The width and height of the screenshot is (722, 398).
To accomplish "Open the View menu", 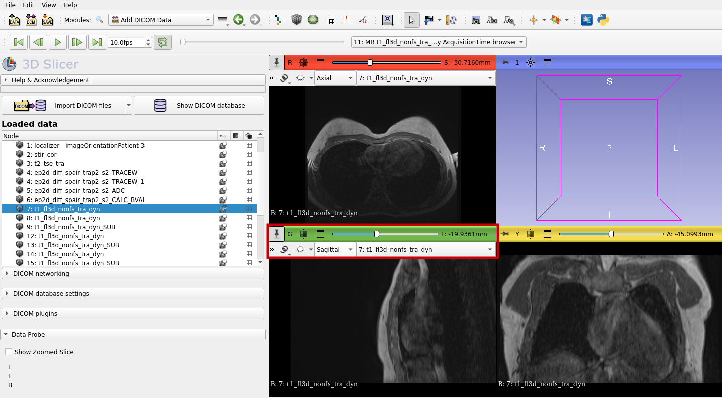I will pyautogui.click(x=48, y=5).
